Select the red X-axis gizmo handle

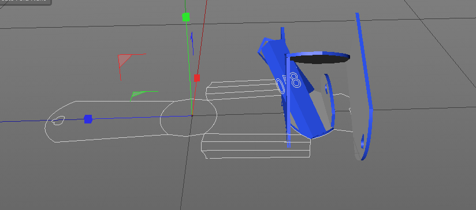pos(197,78)
